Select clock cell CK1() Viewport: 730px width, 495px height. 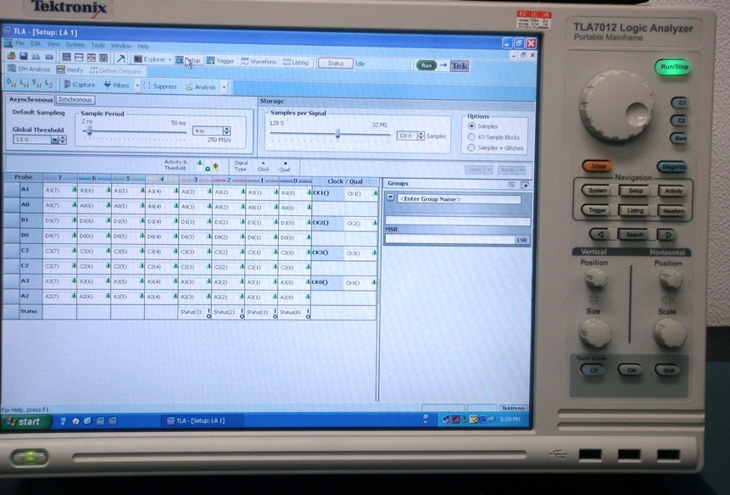[328, 192]
